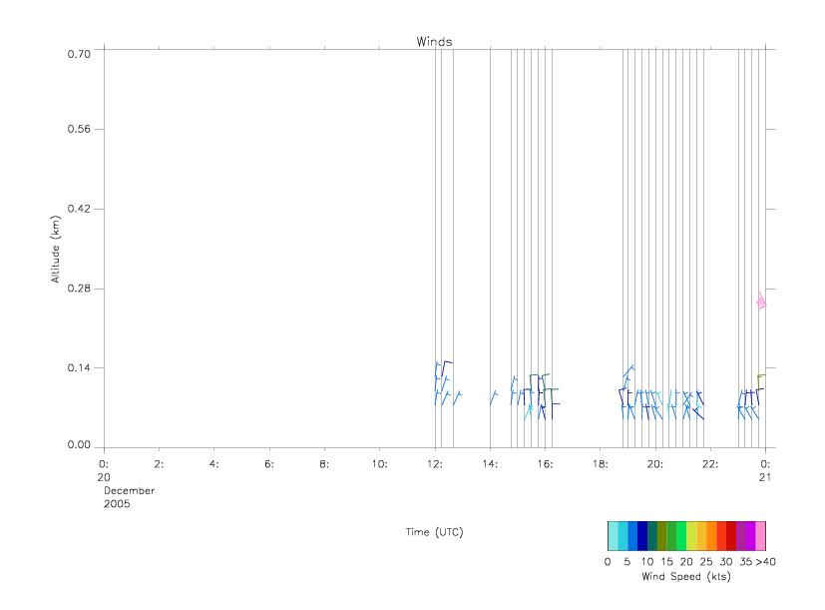Click the '2005' year label
This screenshot has height=610, width=825.
pyautogui.click(x=117, y=503)
